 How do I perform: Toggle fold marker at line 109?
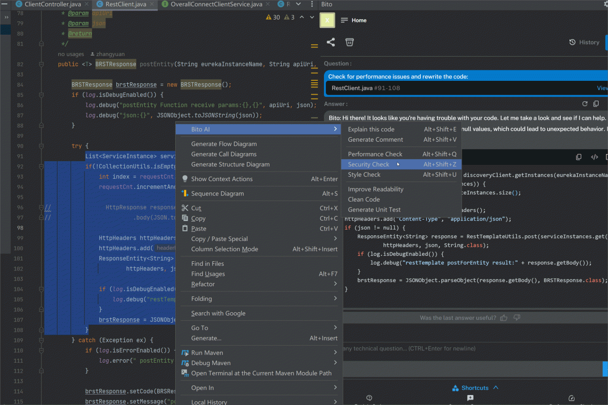tap(41, 340)
